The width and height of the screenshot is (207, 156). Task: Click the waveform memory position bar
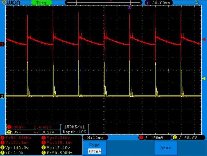click(x=103, y=3)
